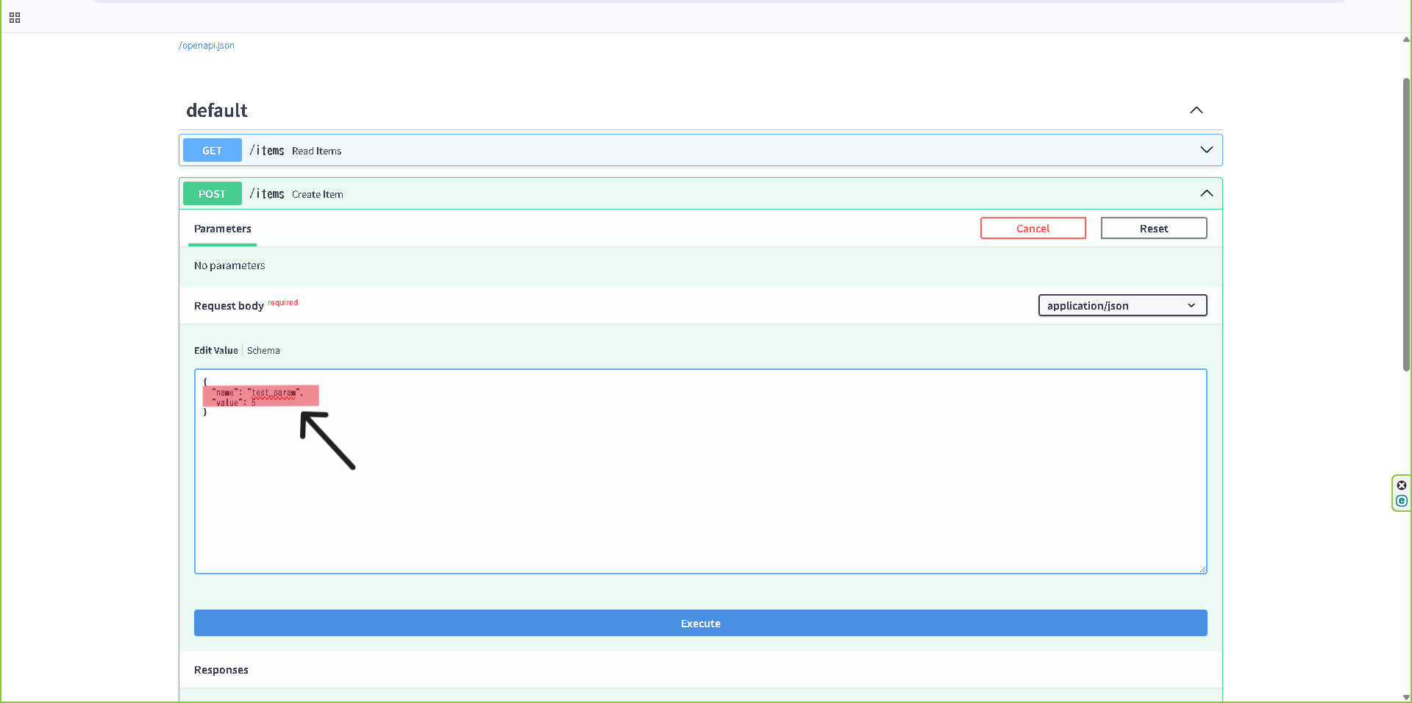Click the green POST method badge
This screenshot has width=1412, height=703.
212,193
